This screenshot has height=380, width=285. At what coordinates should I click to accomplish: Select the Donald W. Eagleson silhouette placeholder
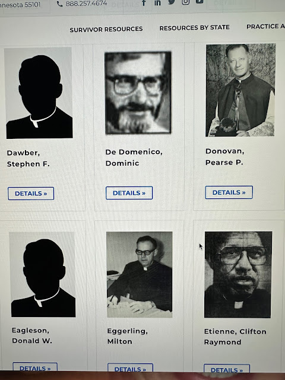point(43,274)
